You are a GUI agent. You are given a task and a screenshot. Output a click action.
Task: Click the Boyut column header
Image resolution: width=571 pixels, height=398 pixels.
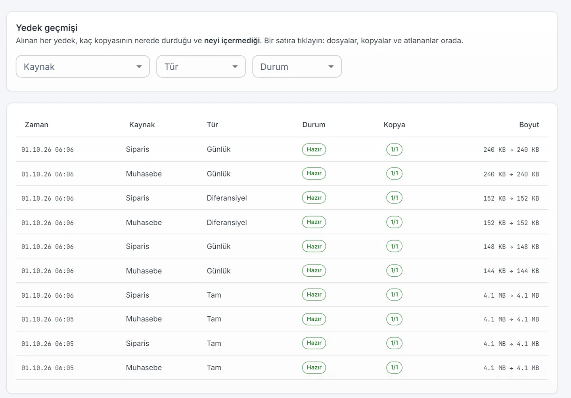529,125
